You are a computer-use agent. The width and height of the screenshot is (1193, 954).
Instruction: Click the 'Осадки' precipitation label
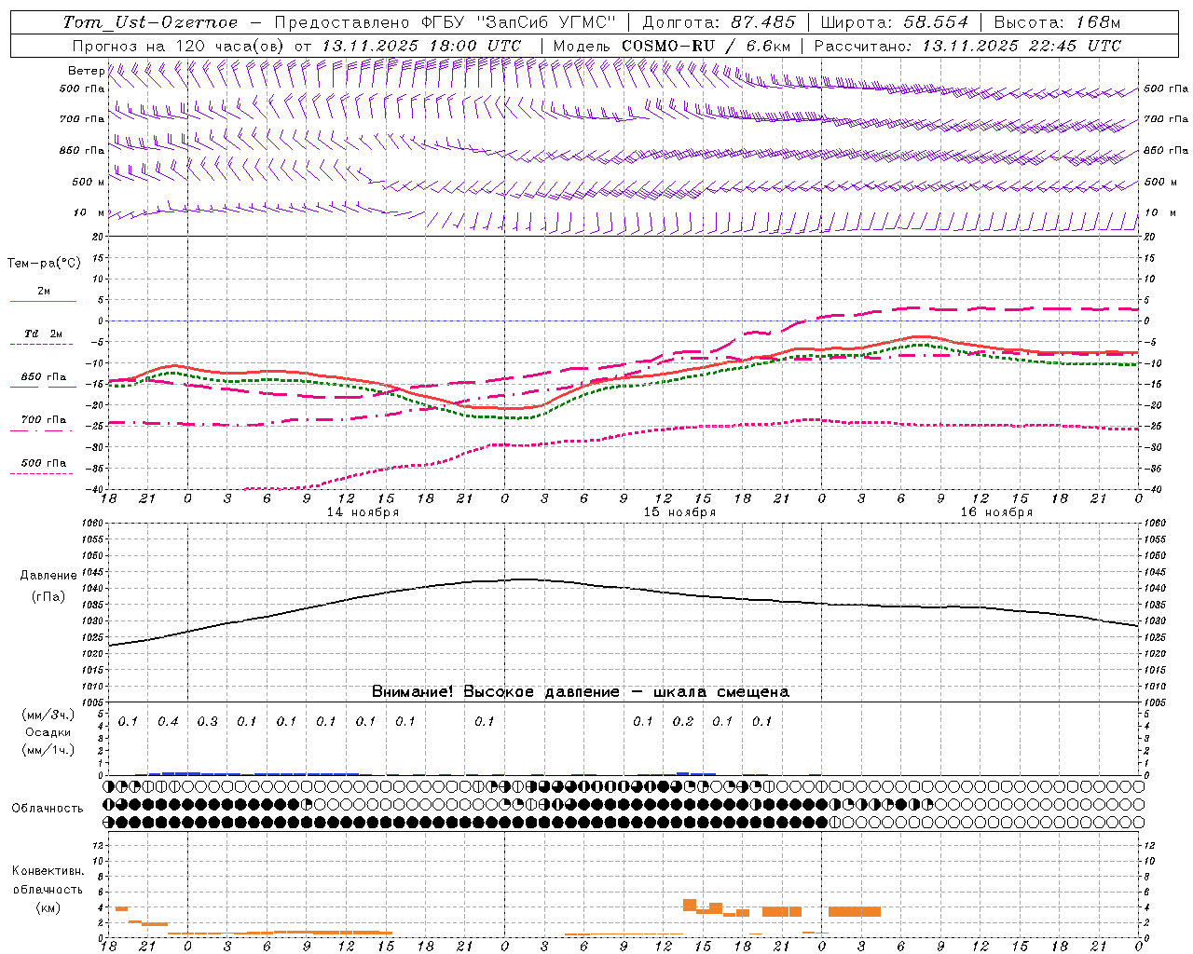click(x=48, y=732)
